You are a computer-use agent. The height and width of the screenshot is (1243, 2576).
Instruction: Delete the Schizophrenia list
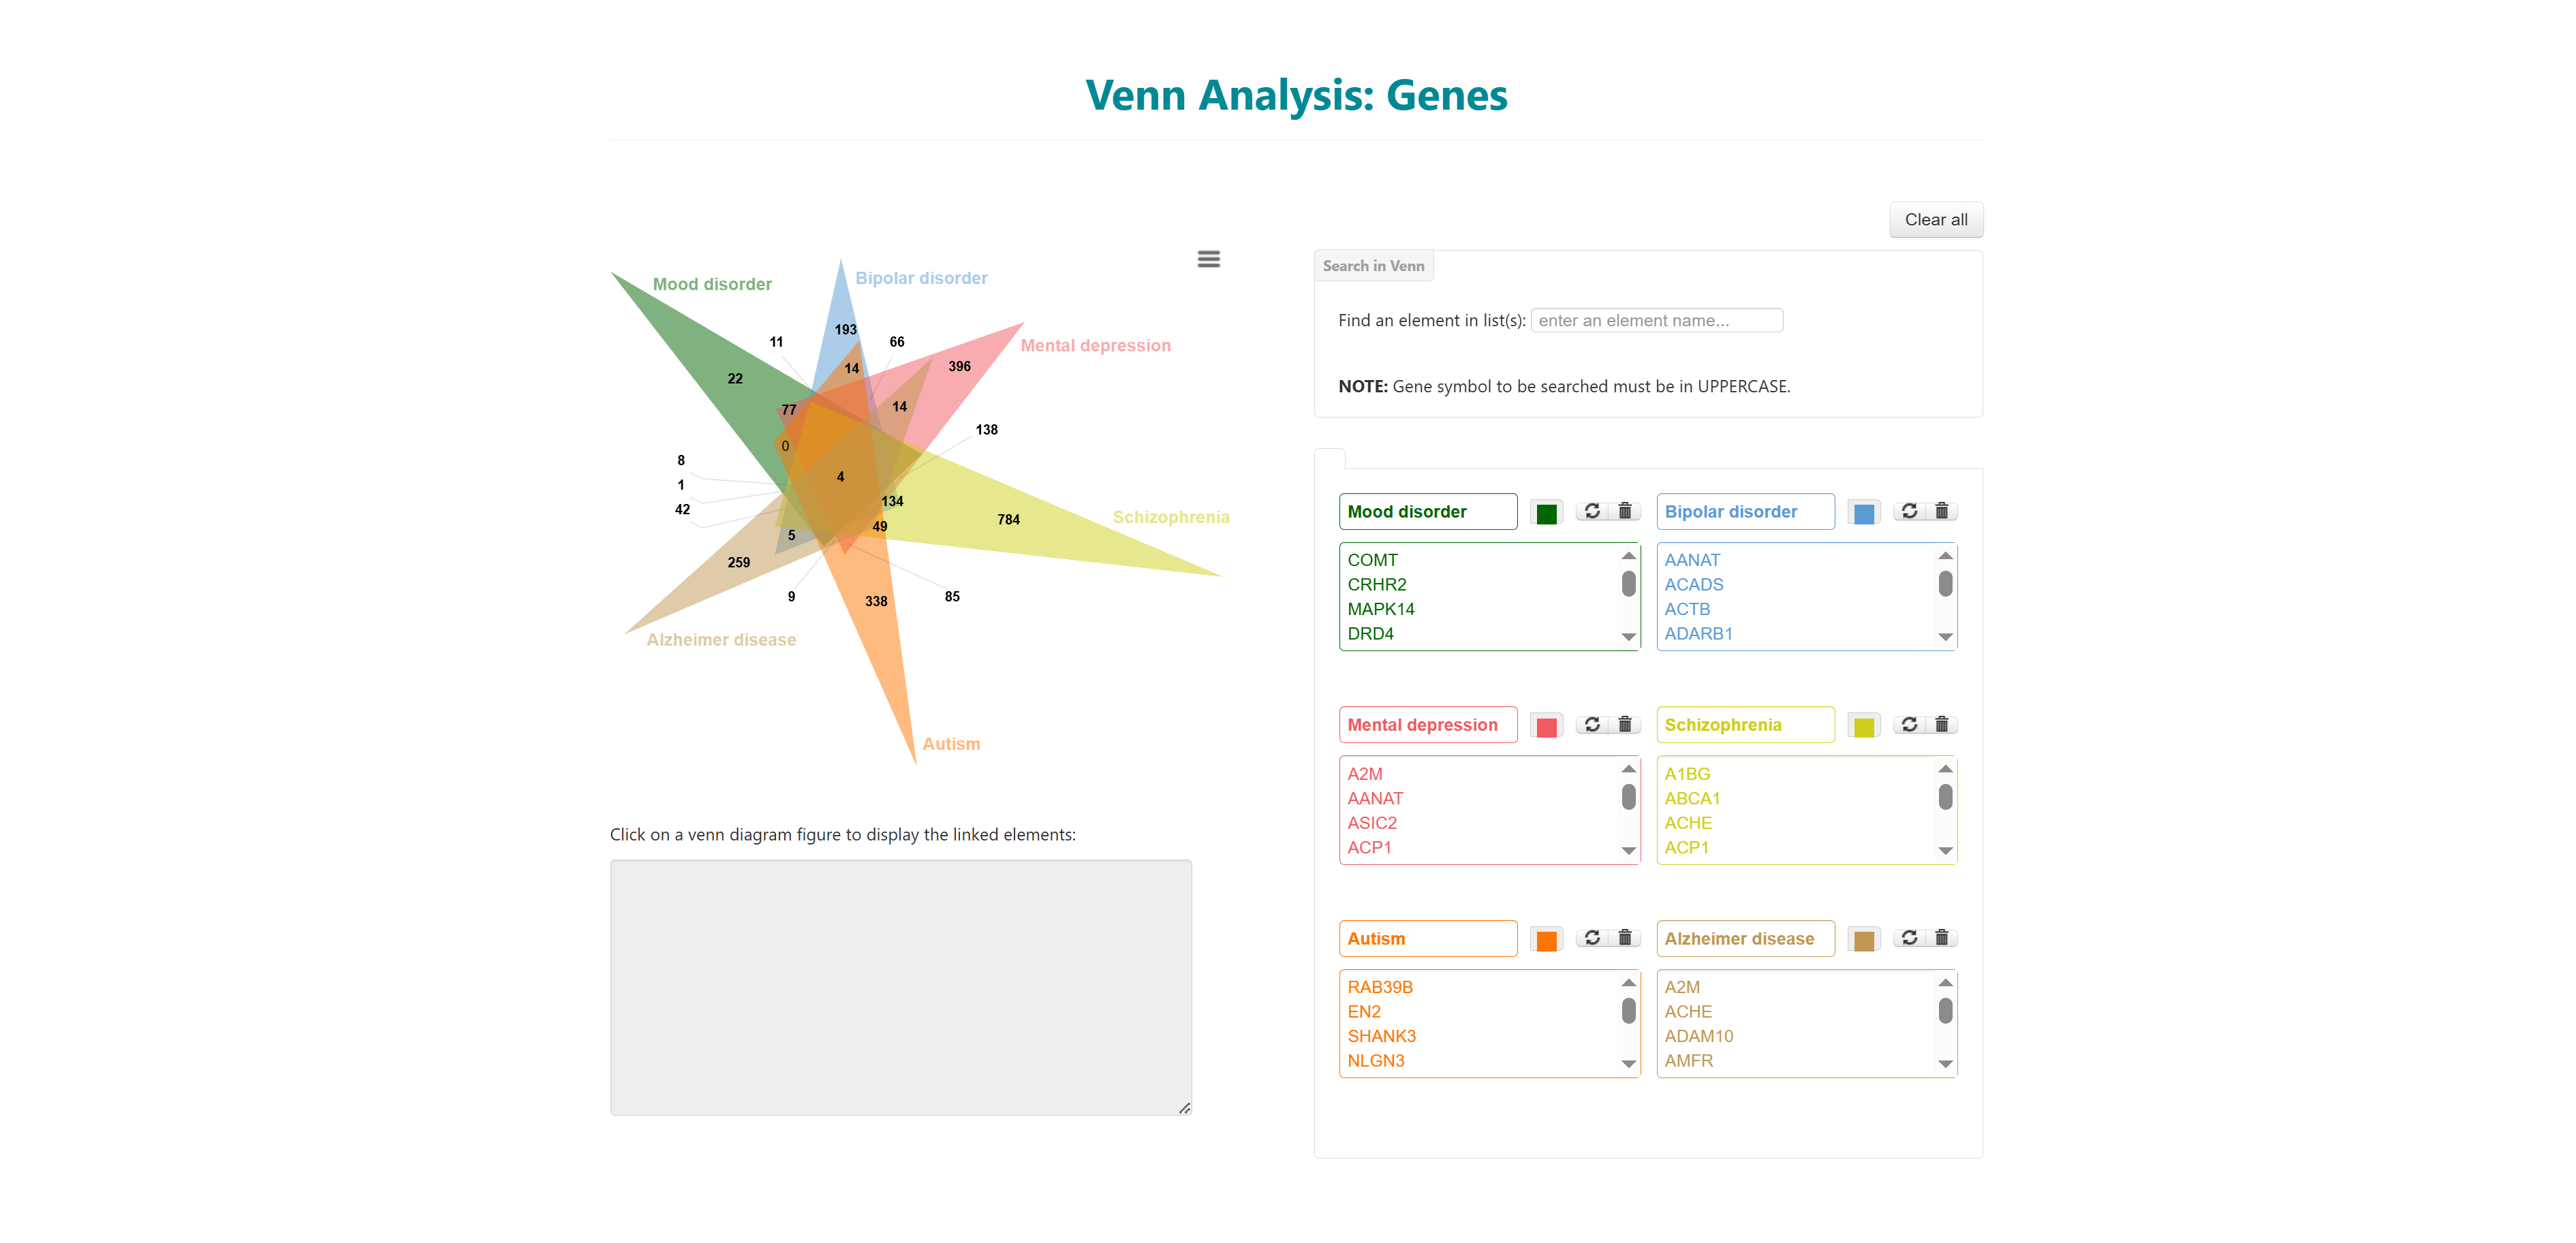click(x=1942, y=724)
